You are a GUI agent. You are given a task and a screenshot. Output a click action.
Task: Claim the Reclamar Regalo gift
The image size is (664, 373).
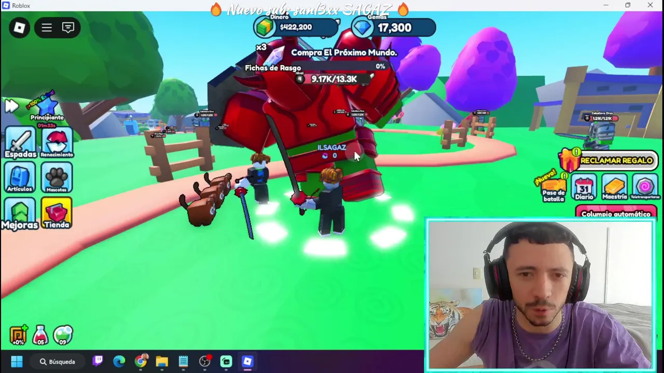(x=608, y=161)
